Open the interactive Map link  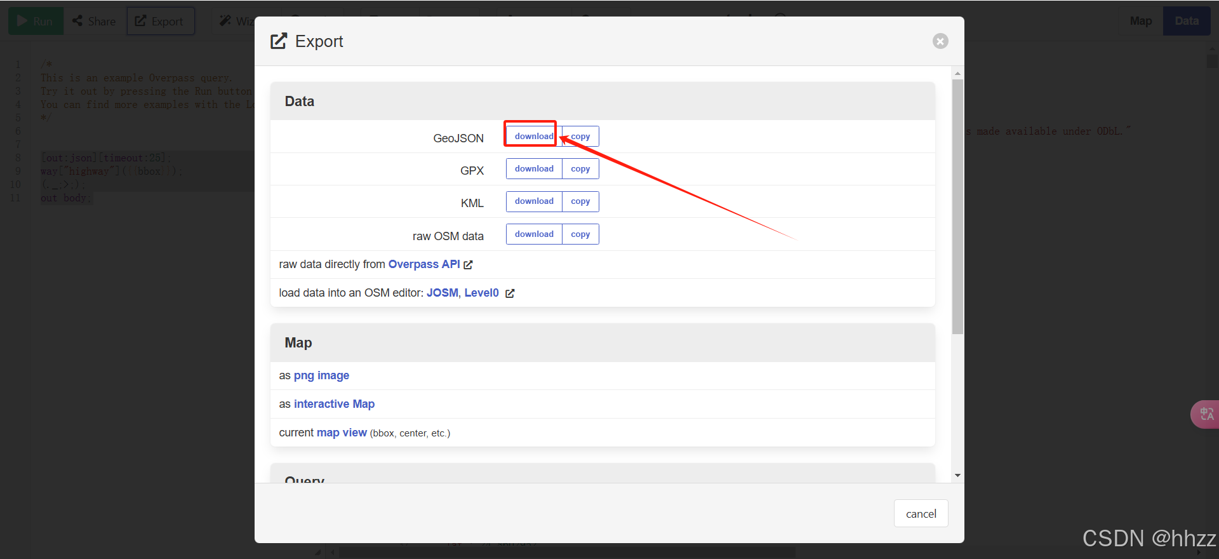(334, 404)
